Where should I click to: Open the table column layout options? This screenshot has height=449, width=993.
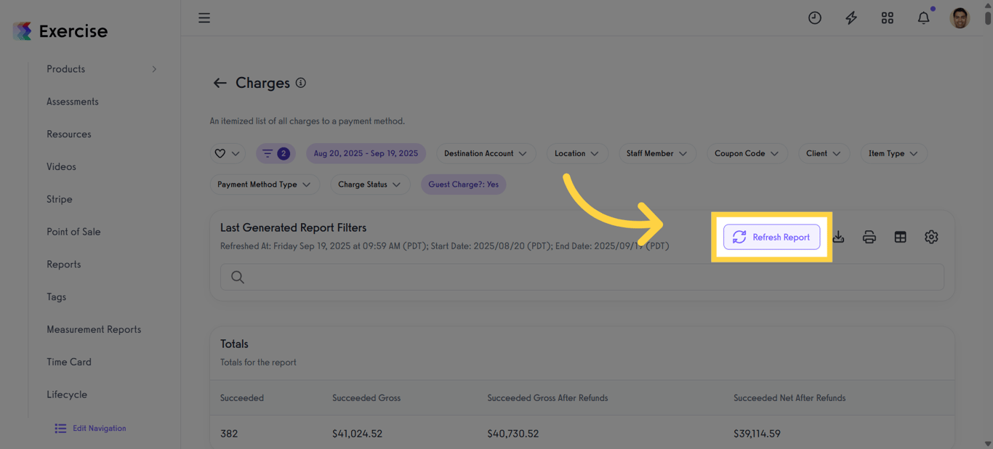(901, 237)
